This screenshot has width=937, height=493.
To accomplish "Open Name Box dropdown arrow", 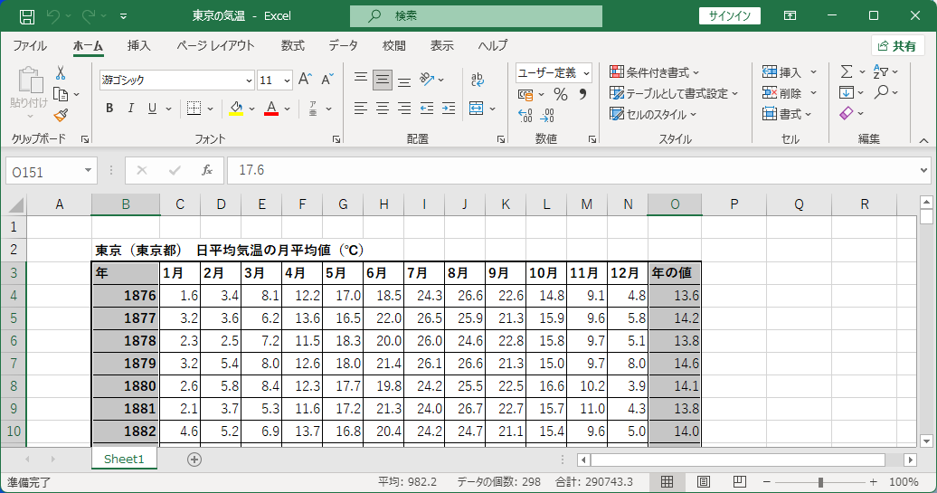I will pyautogui.click(x=88, y=170).
